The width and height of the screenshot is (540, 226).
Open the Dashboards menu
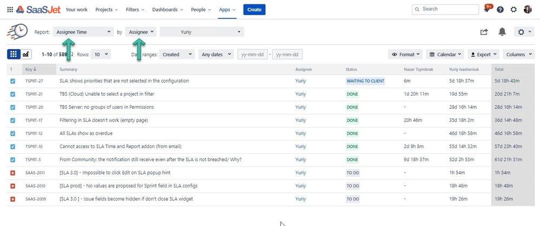(x=168, y=10)
